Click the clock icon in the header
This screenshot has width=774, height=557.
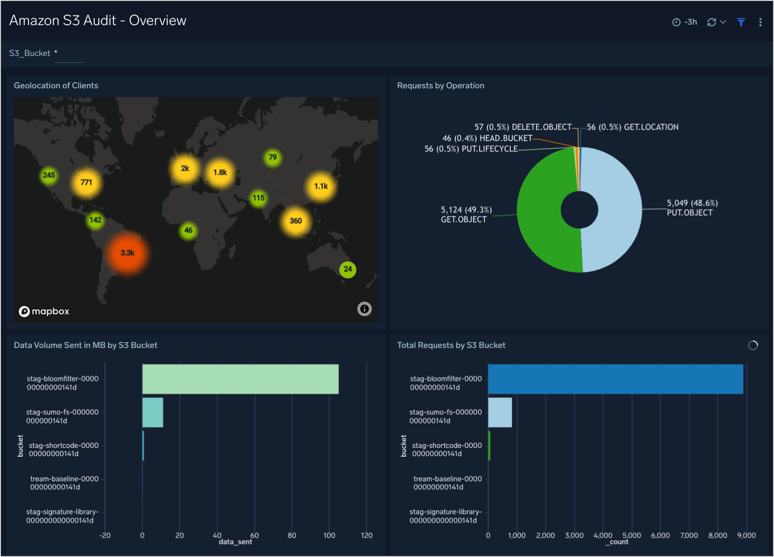click(676, 22)
